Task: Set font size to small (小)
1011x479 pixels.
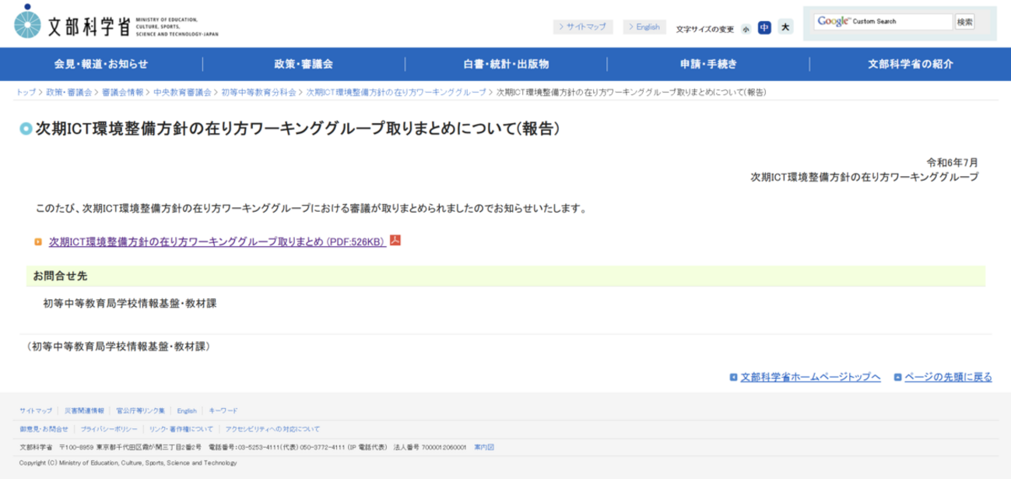Action: click(x=746, y=28)
